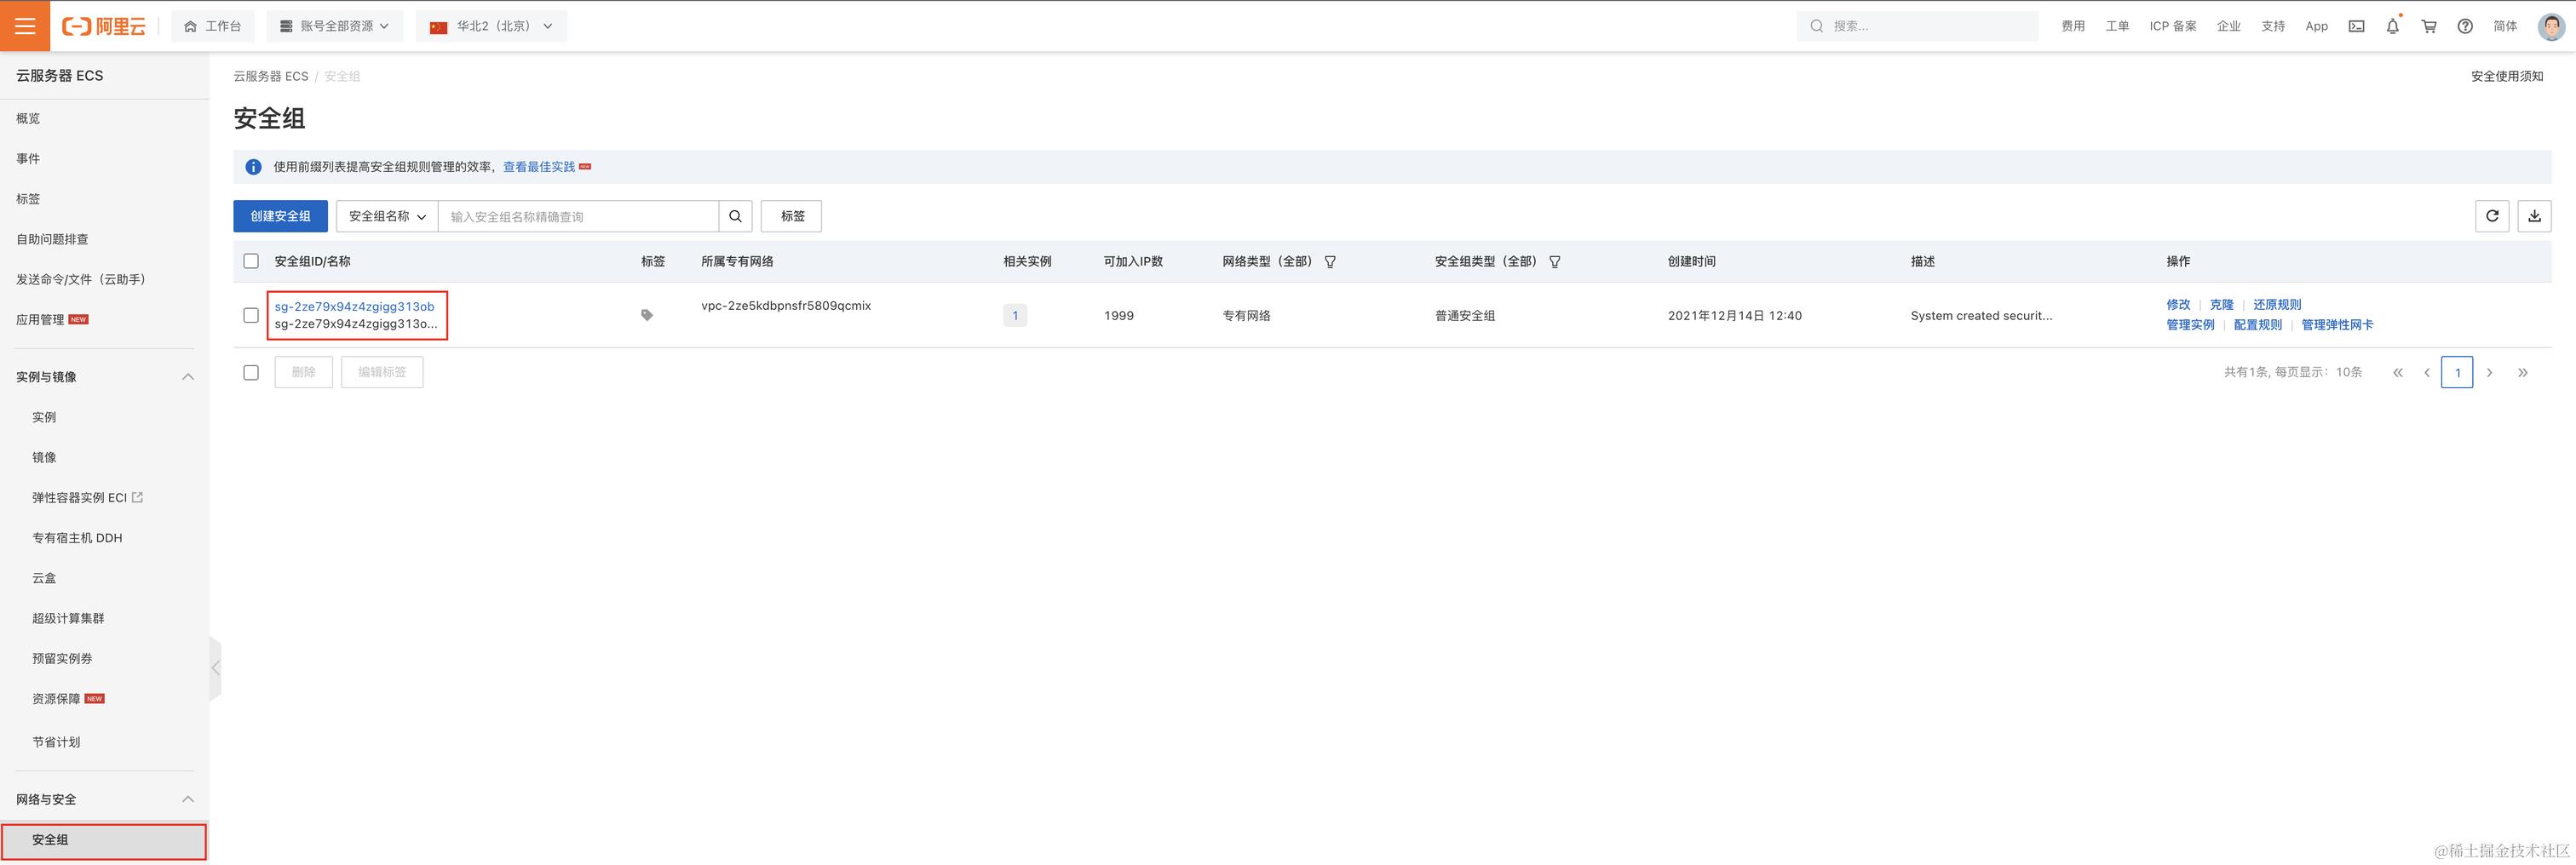Open the account resources dropdown
Screen dimensions: 2576x865
[335, 26]
